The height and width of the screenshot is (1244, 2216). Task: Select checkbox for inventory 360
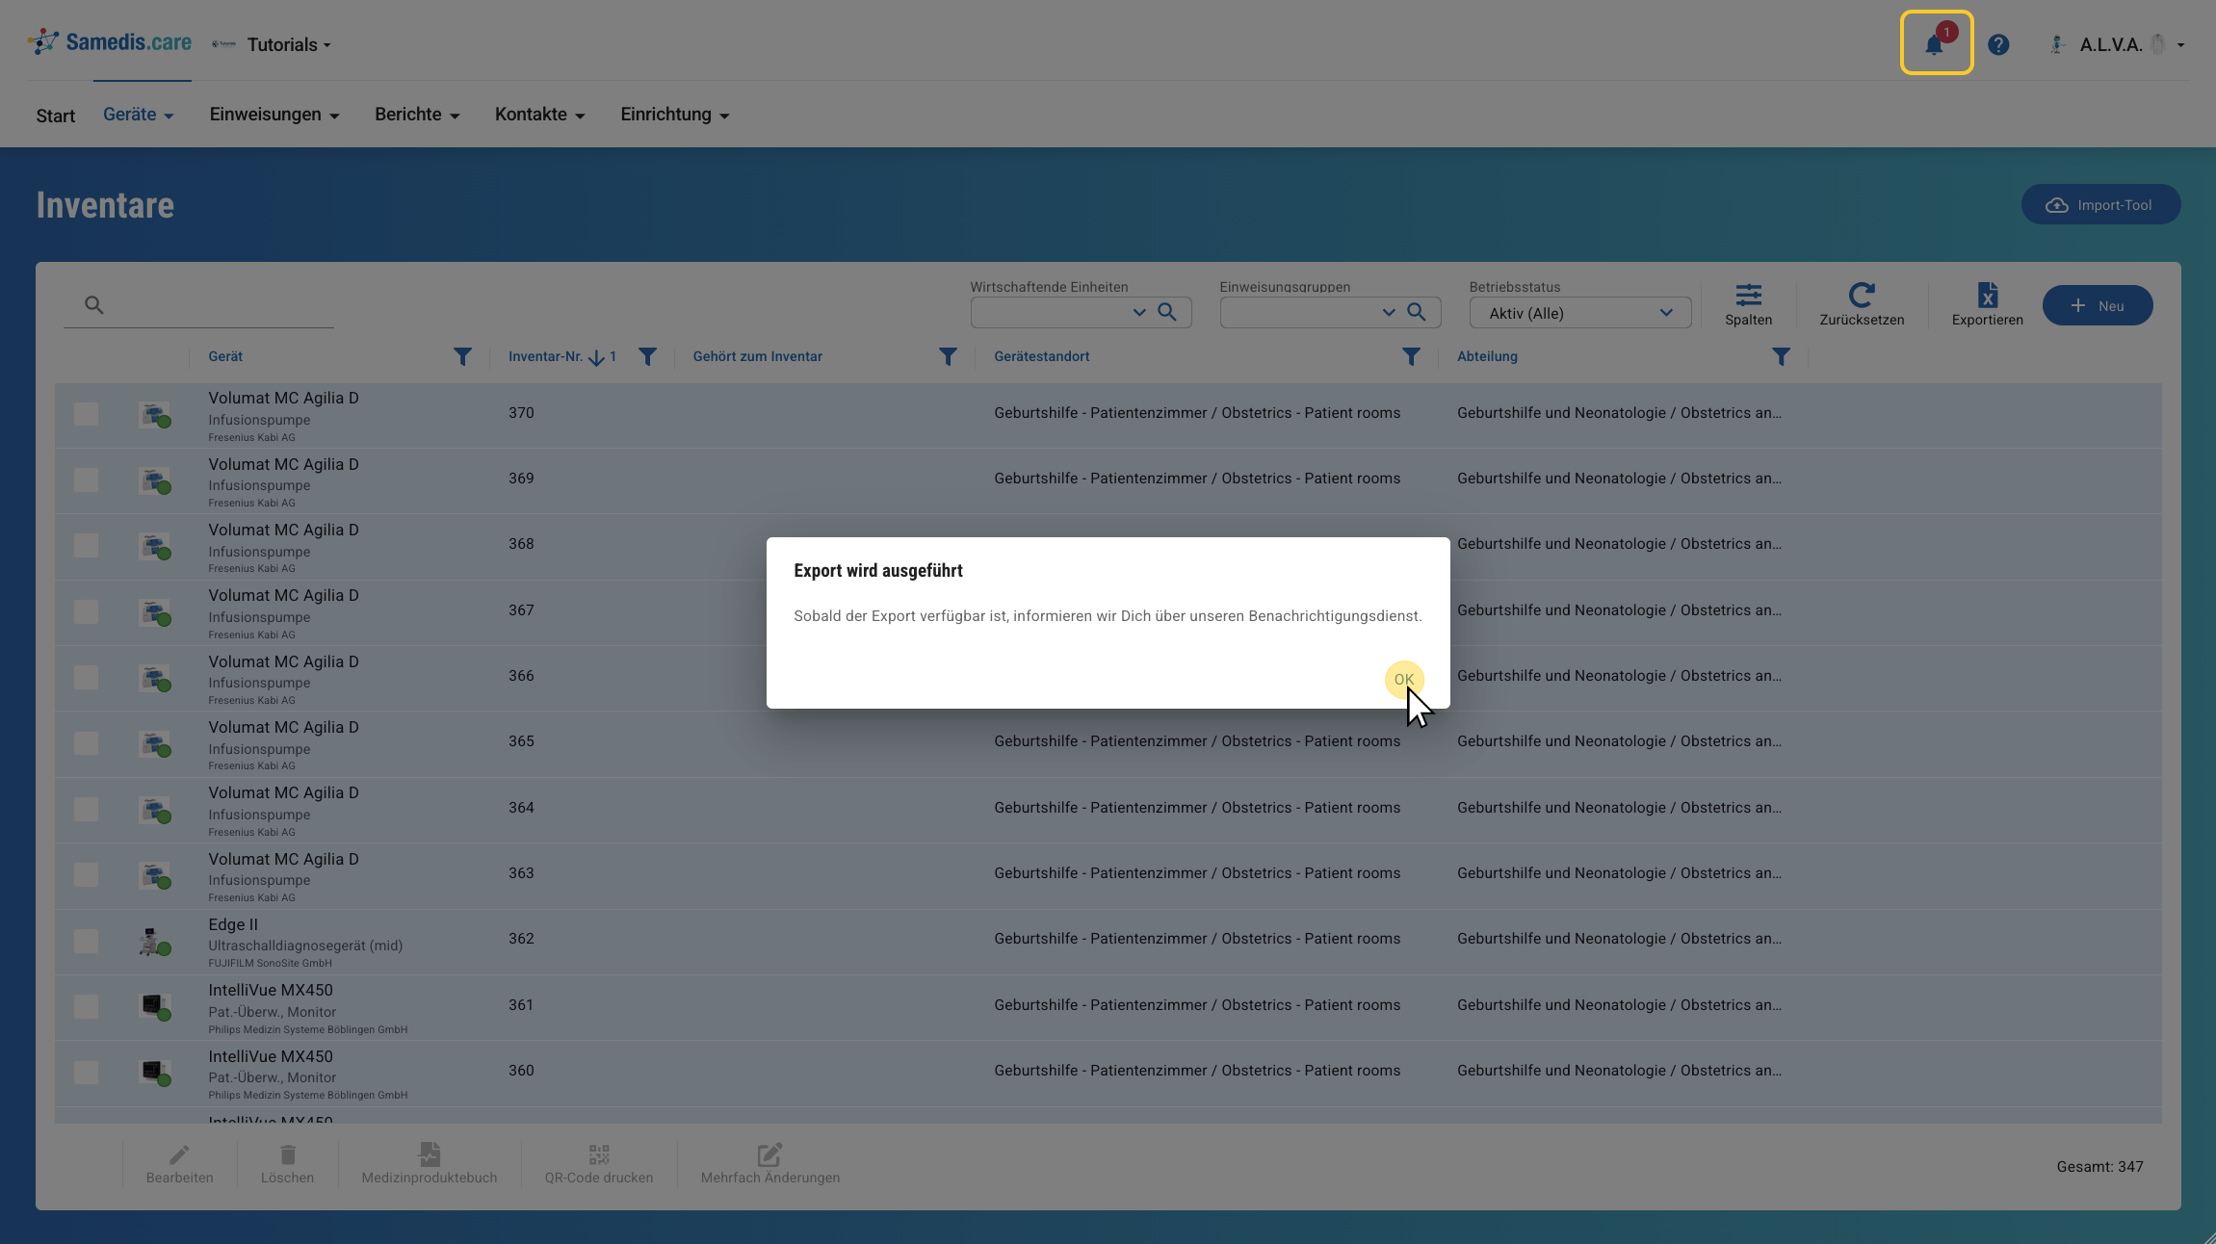point(86,1072)
